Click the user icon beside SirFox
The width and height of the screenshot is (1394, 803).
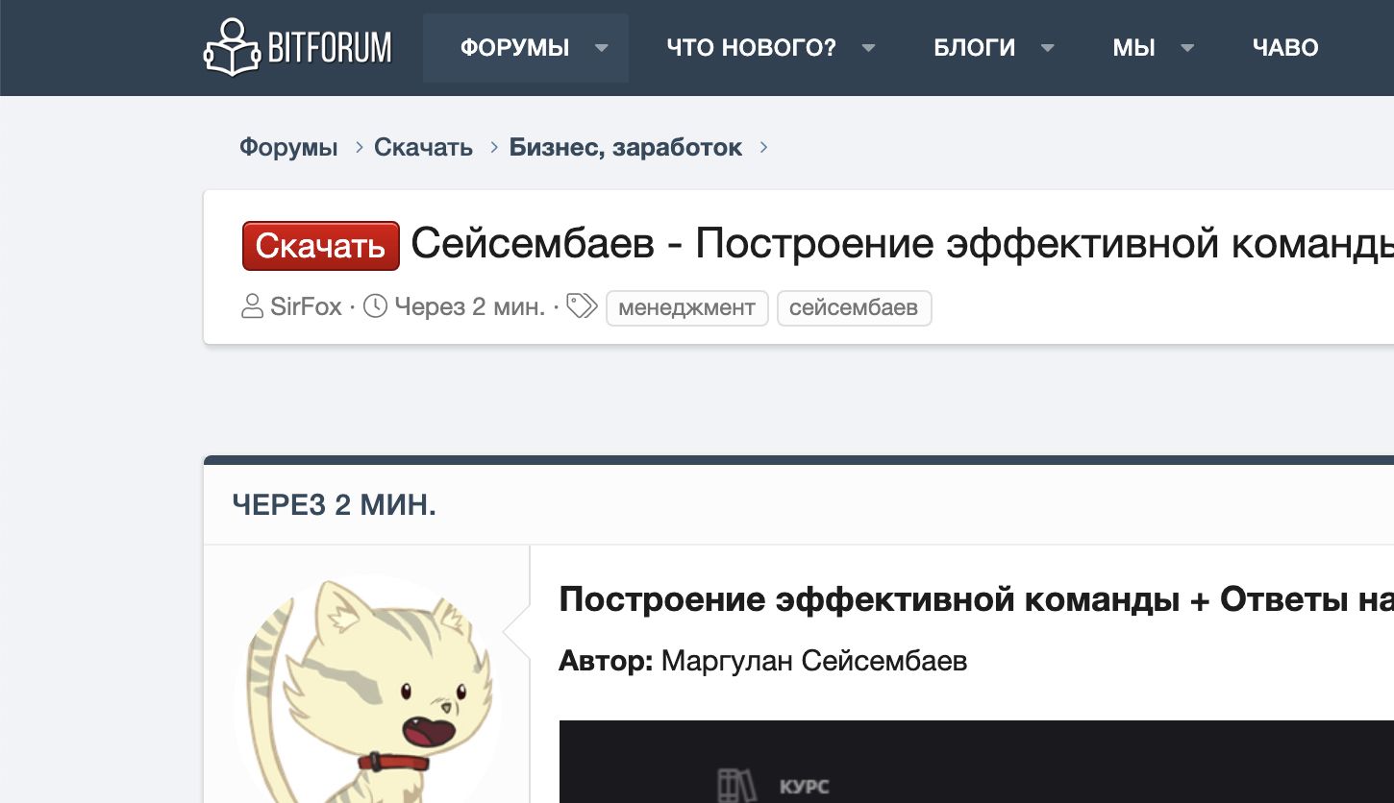pos(252,307)
